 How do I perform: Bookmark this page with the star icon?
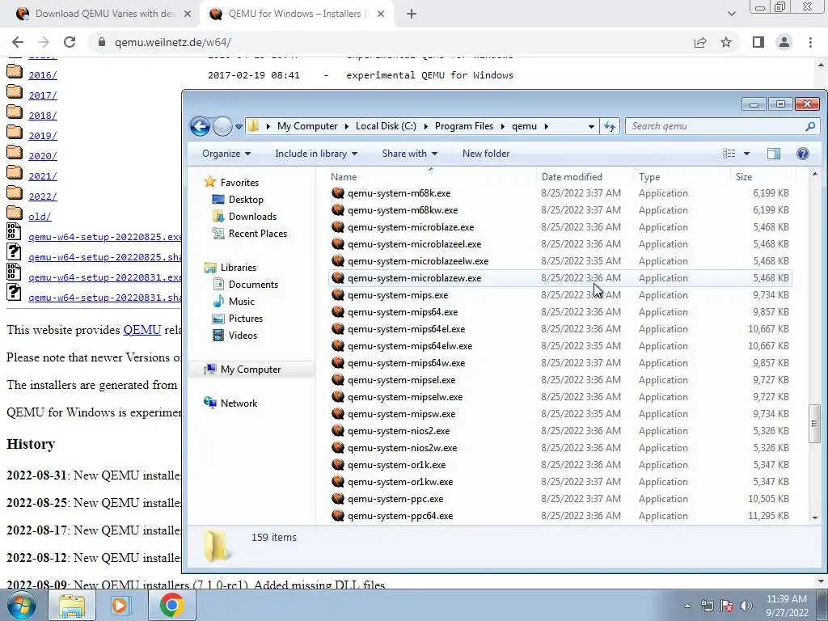726,42
